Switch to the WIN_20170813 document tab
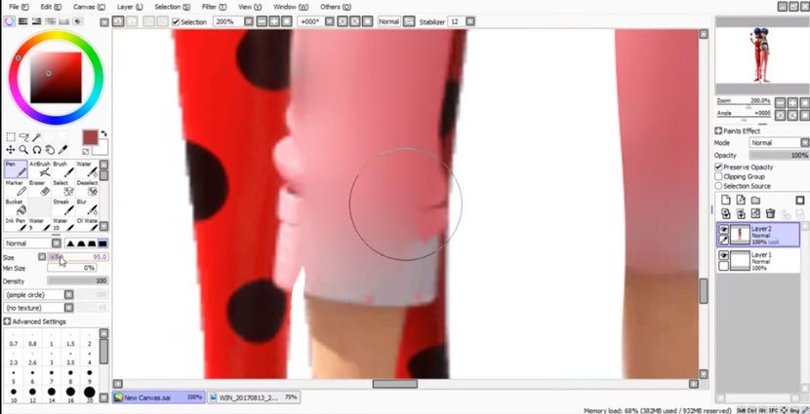The width and height of the screenshot is (810, 414). 254,397
